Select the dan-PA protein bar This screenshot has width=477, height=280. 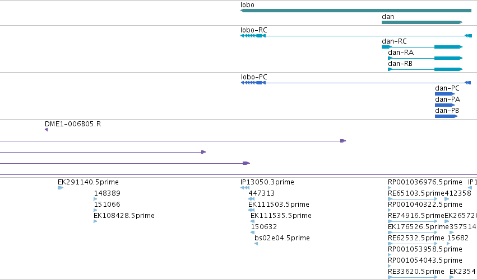444,105
